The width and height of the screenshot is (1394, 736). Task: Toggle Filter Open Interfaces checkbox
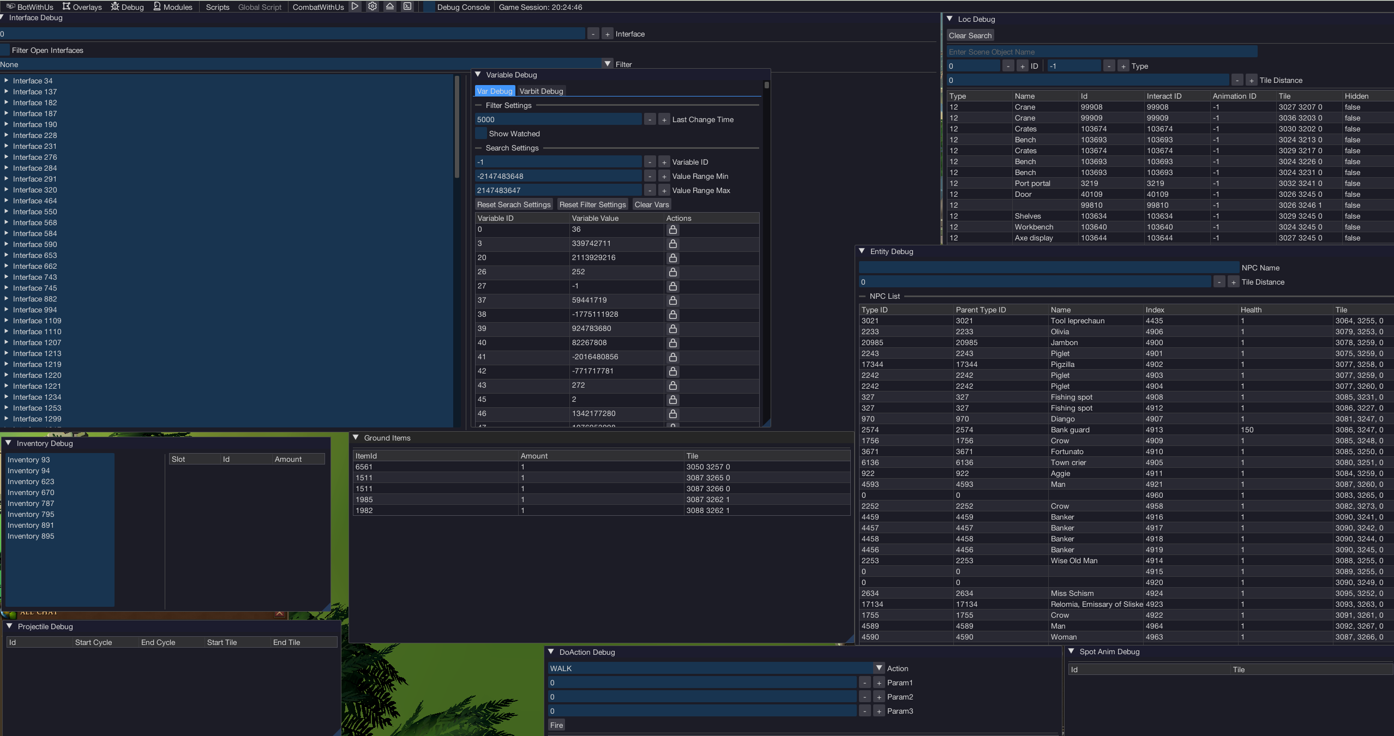(5, 50)
